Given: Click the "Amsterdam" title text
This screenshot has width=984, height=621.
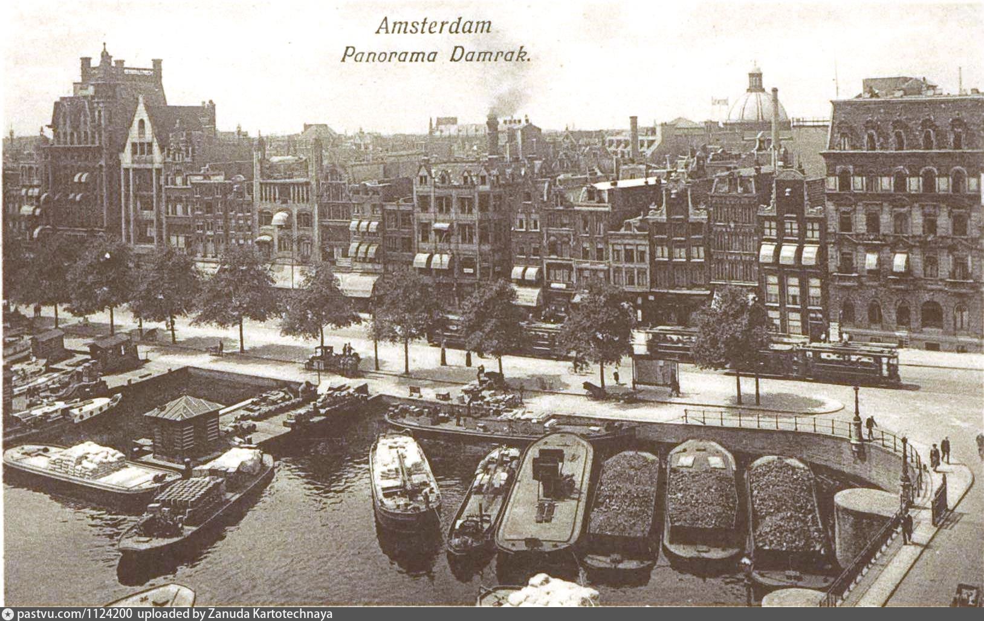Looking at the screenshot, I should point(433,26).
